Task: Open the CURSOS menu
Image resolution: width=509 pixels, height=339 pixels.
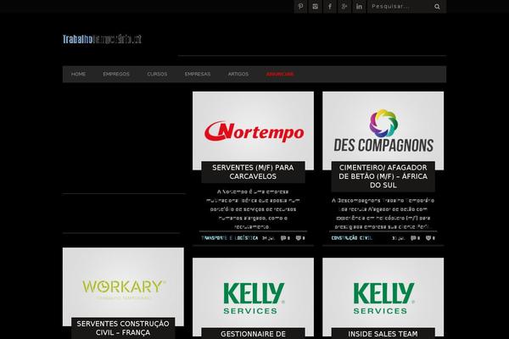Action: (x=157, y=75)
